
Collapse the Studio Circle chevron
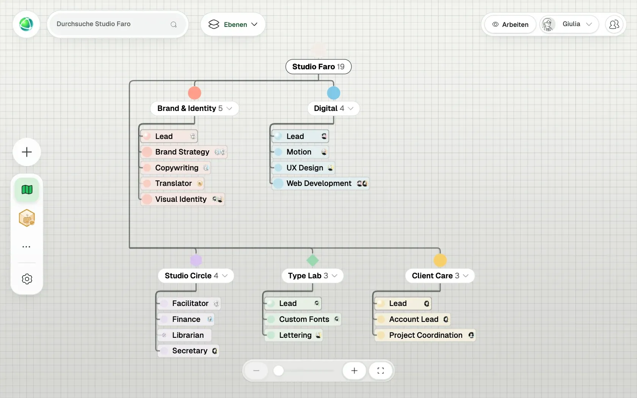click(225, 276)
